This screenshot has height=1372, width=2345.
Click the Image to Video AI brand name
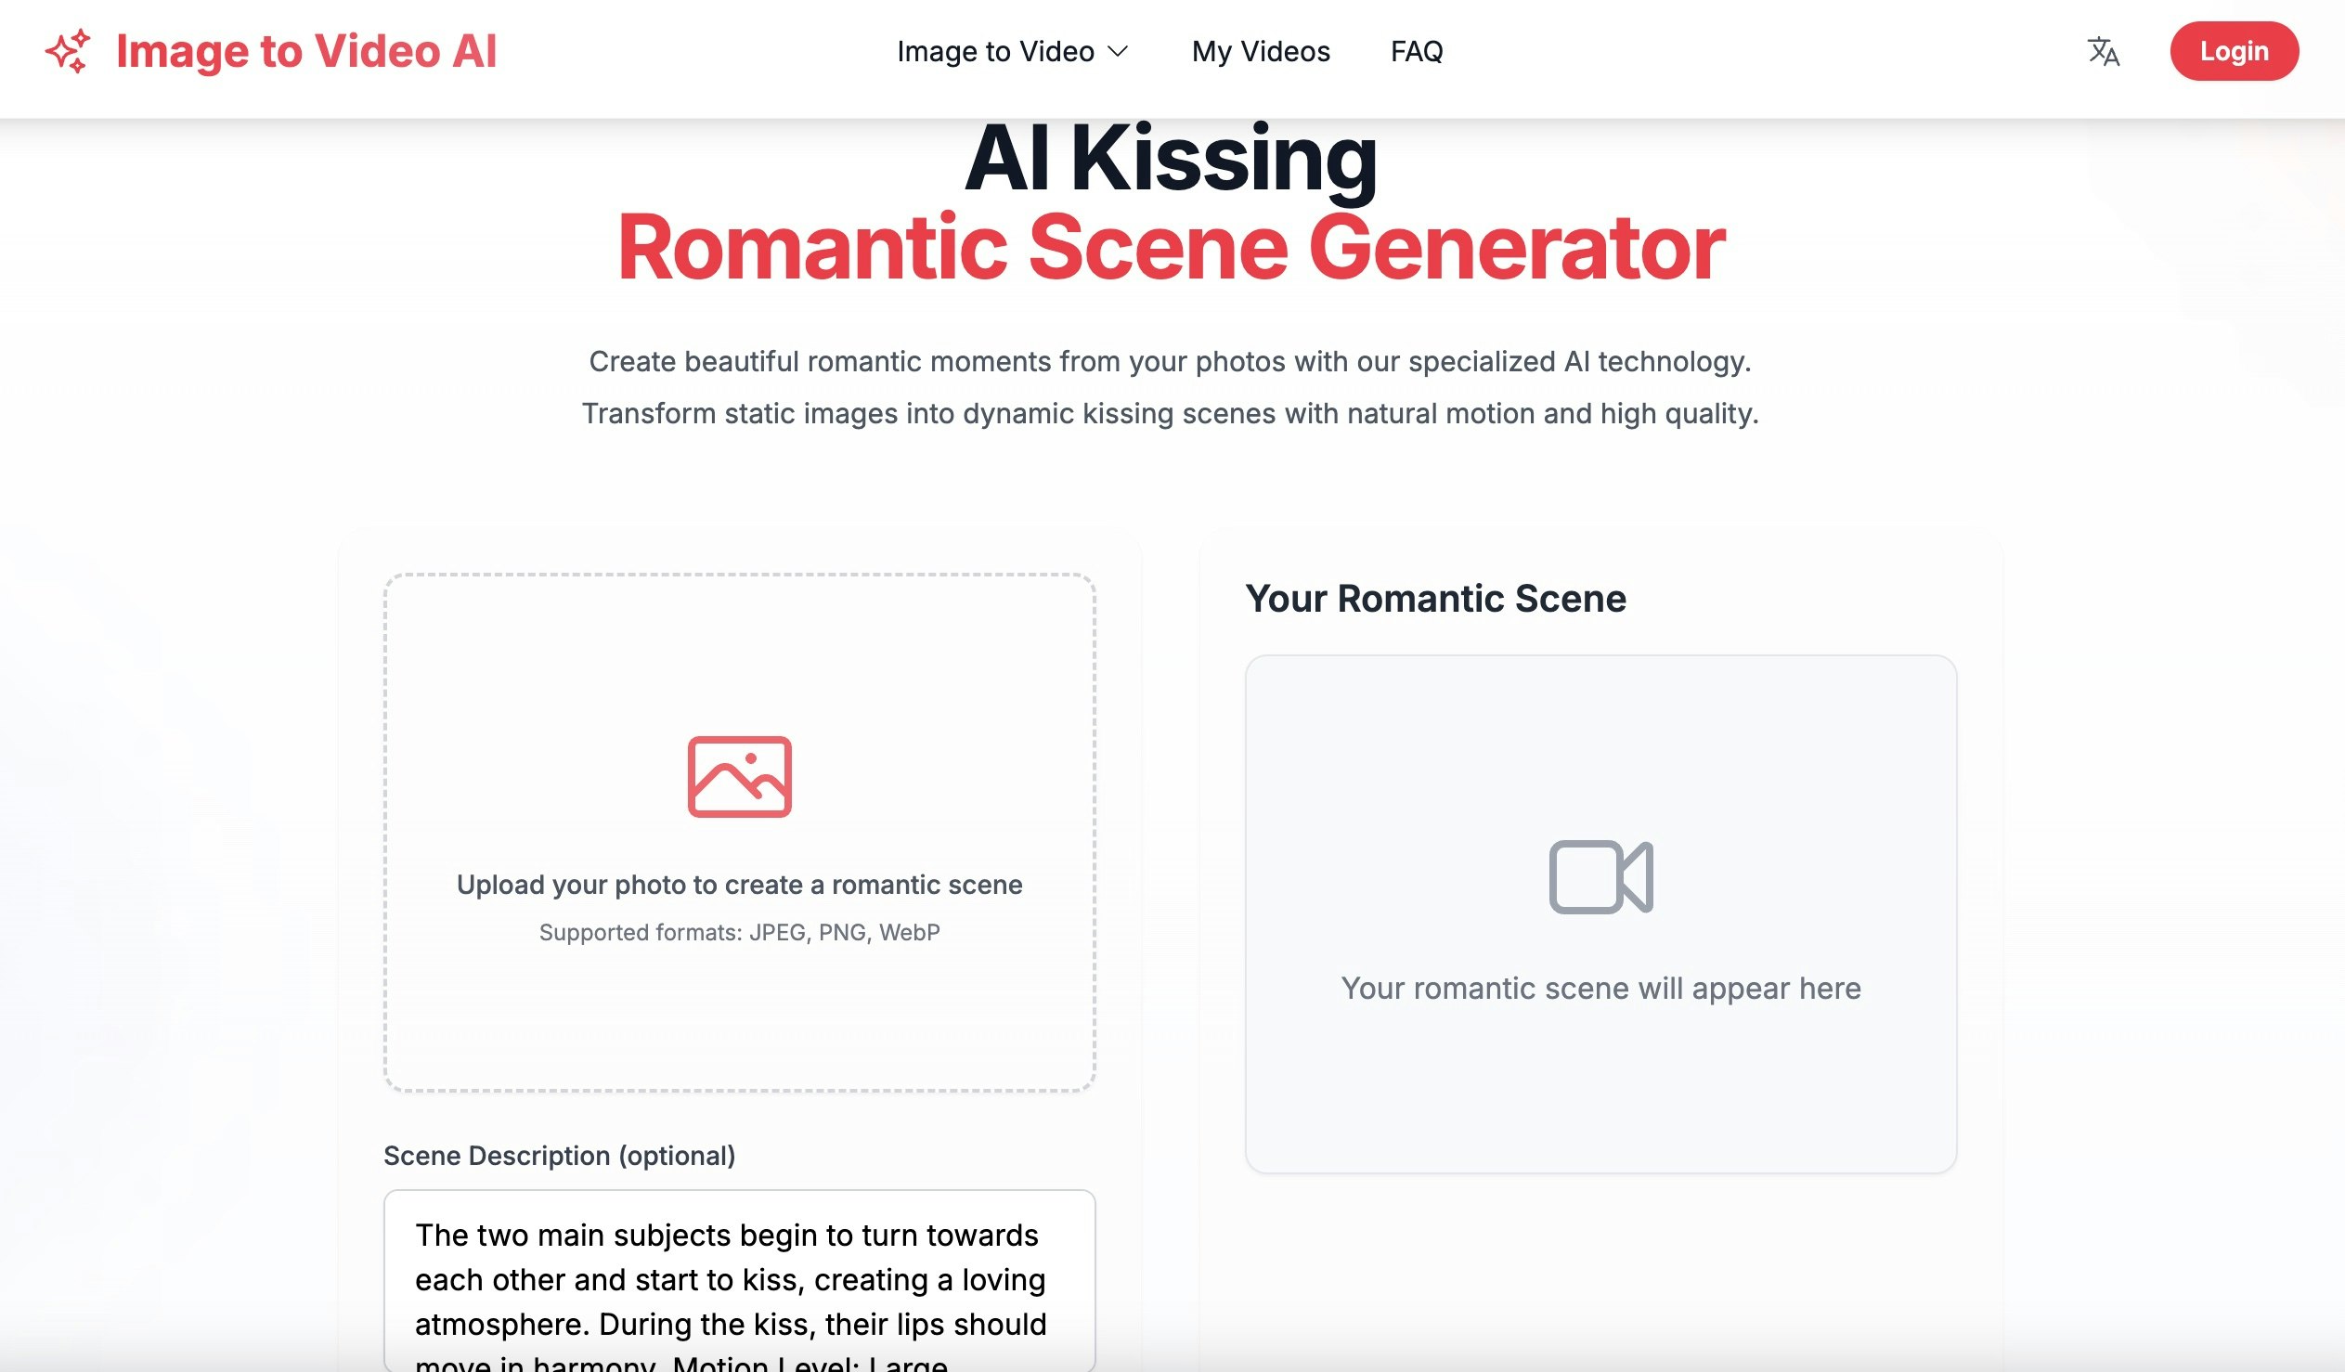click(x=306, y=51)
